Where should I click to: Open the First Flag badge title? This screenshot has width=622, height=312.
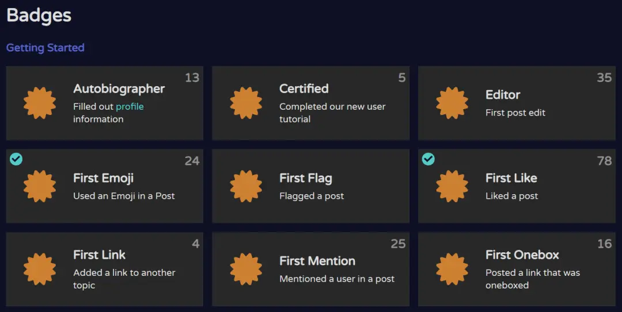pos(305,179)
